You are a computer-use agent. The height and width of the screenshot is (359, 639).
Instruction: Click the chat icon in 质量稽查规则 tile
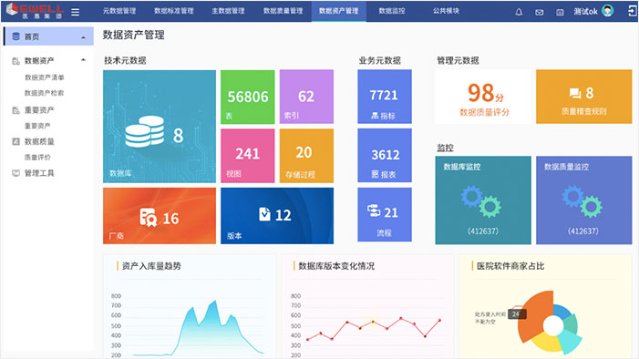coord(575,93)
